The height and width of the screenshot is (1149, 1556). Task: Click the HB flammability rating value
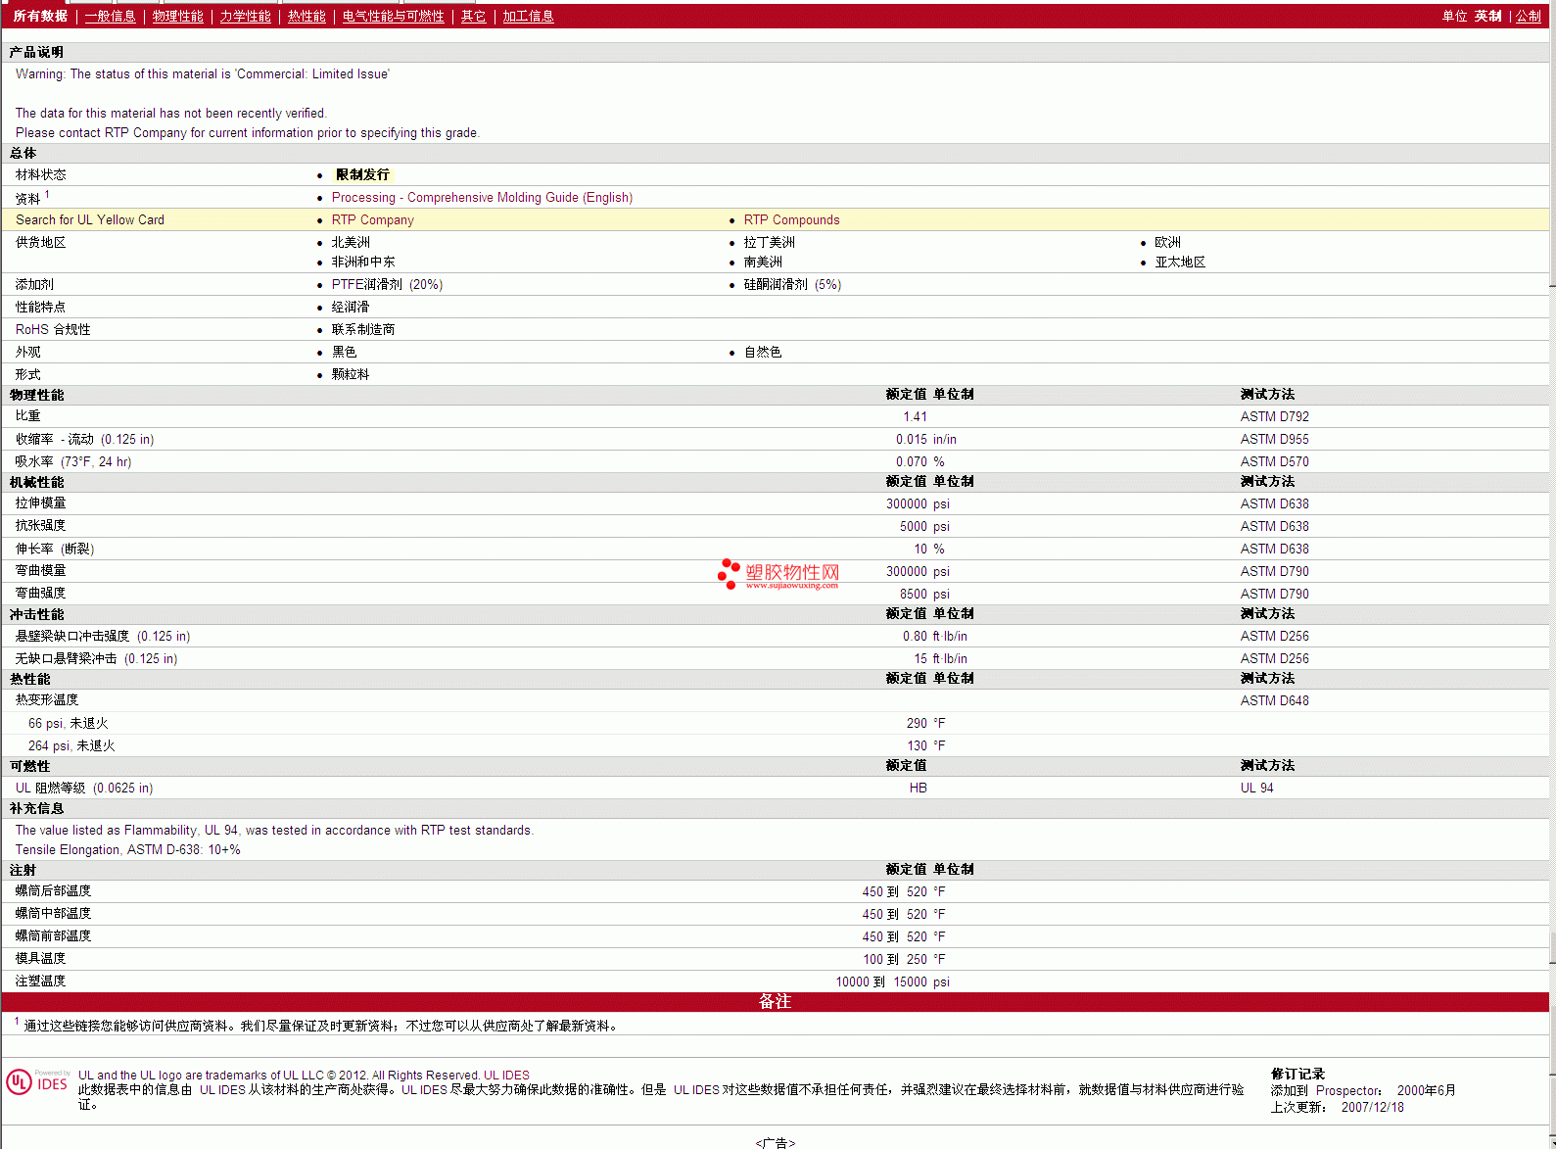pos(918,788)
